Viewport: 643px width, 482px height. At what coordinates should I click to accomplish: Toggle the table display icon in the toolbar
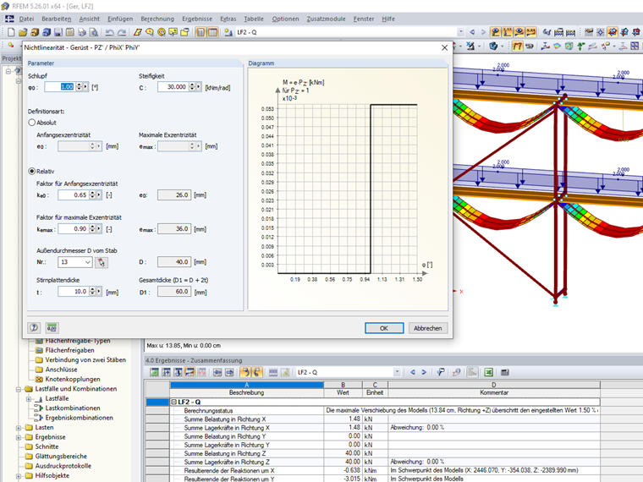[x=212, y=32]
